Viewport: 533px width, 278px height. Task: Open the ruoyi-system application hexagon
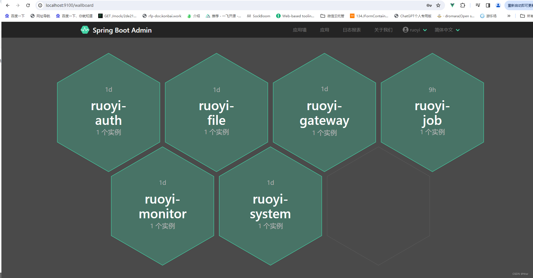270,206
